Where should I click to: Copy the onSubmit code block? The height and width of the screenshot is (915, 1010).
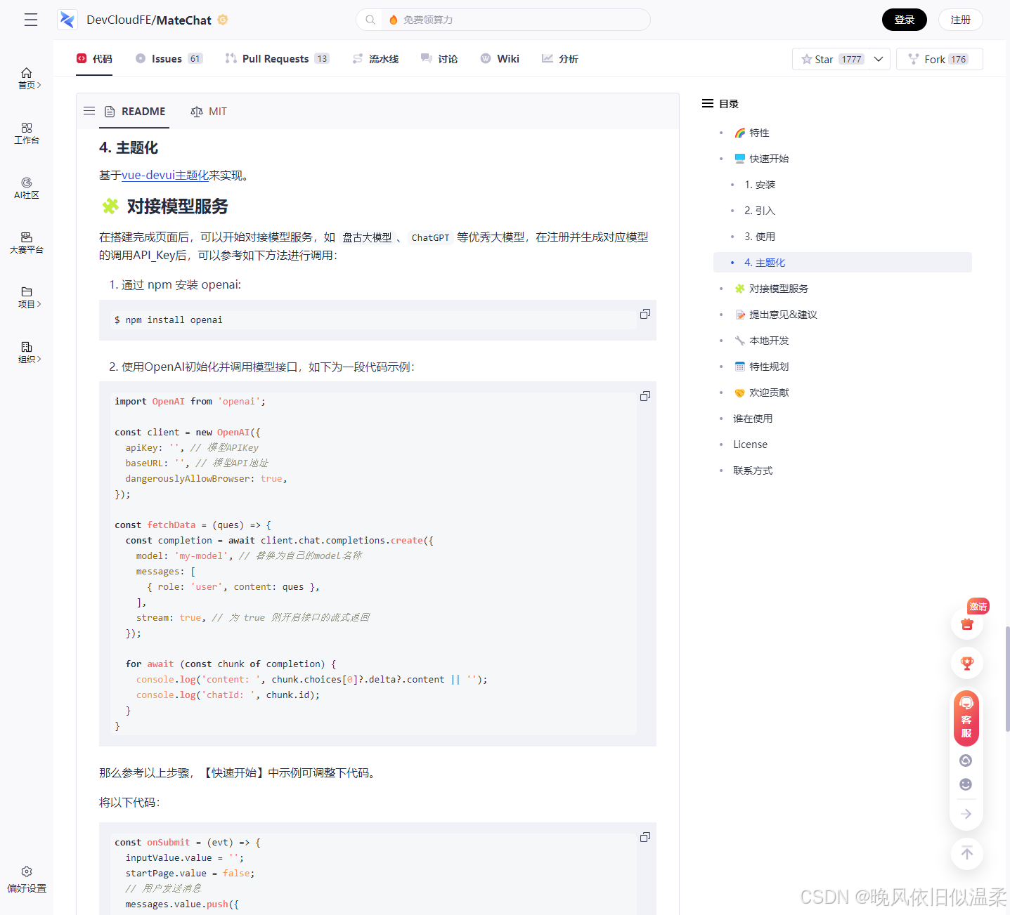[x=645, y=837]
